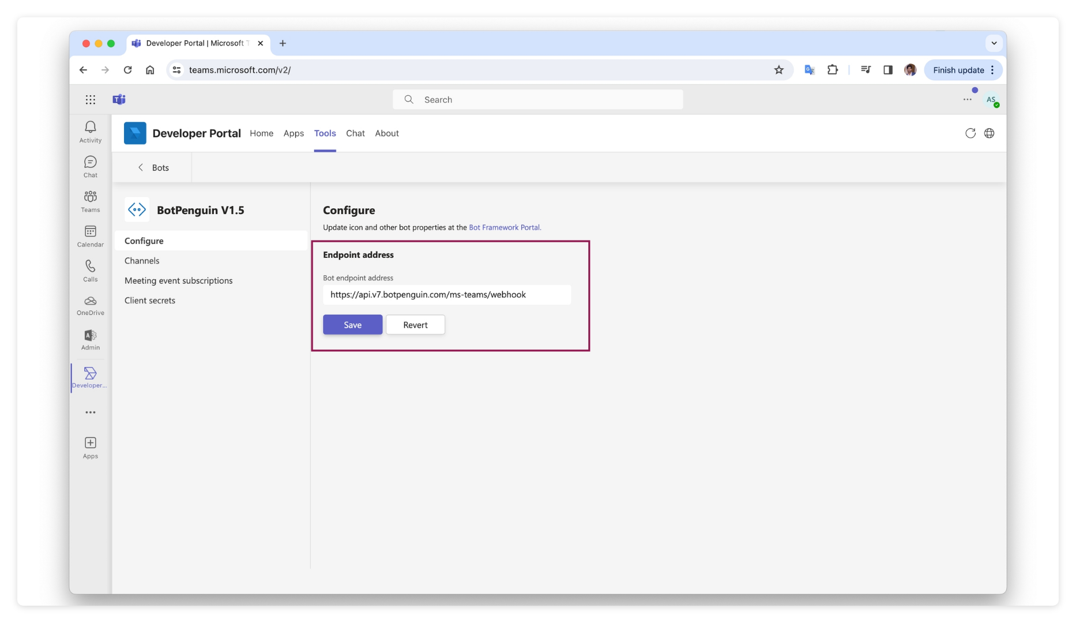
Task: Open the Chat tab in Developer Portal
Action: [355, 133]
